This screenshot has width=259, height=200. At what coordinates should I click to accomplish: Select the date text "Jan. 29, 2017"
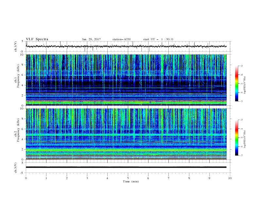click(x=91, y=39)
